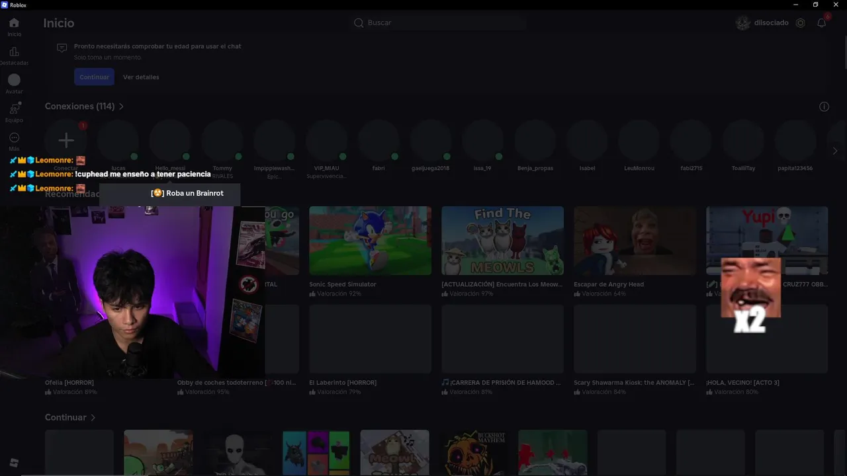Click the Roblox app icon in title bar
Screen dimensions: 847x476
[5, 5]
